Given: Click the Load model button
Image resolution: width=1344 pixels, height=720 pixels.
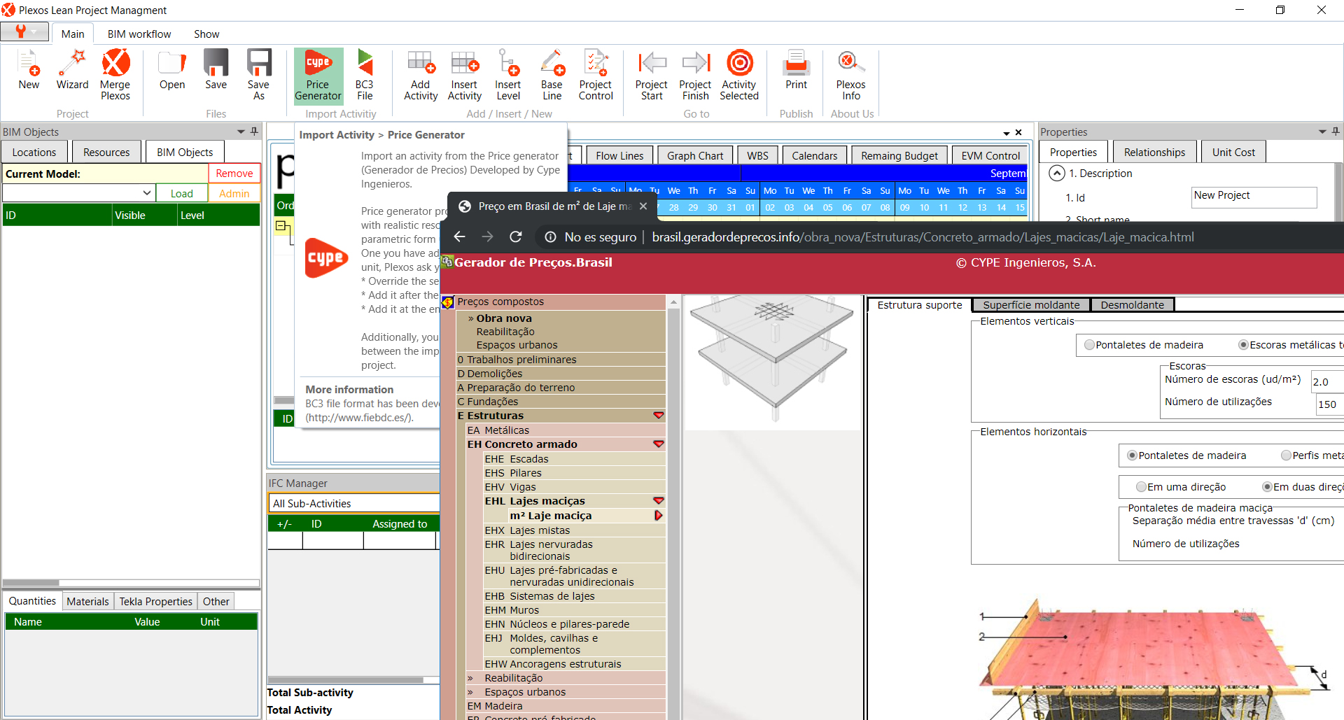Looking at the screenshot, I should (x=182, y=193).
